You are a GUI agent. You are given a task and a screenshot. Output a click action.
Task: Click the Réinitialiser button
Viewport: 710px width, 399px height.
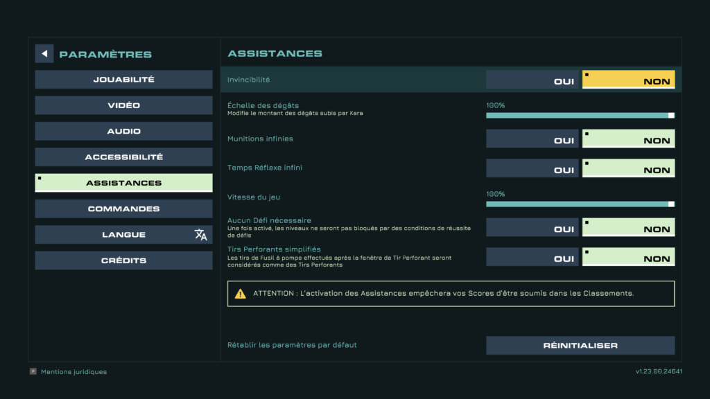(580, 346)
